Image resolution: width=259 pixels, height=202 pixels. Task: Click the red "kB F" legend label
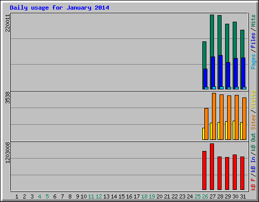coord(253,184)
